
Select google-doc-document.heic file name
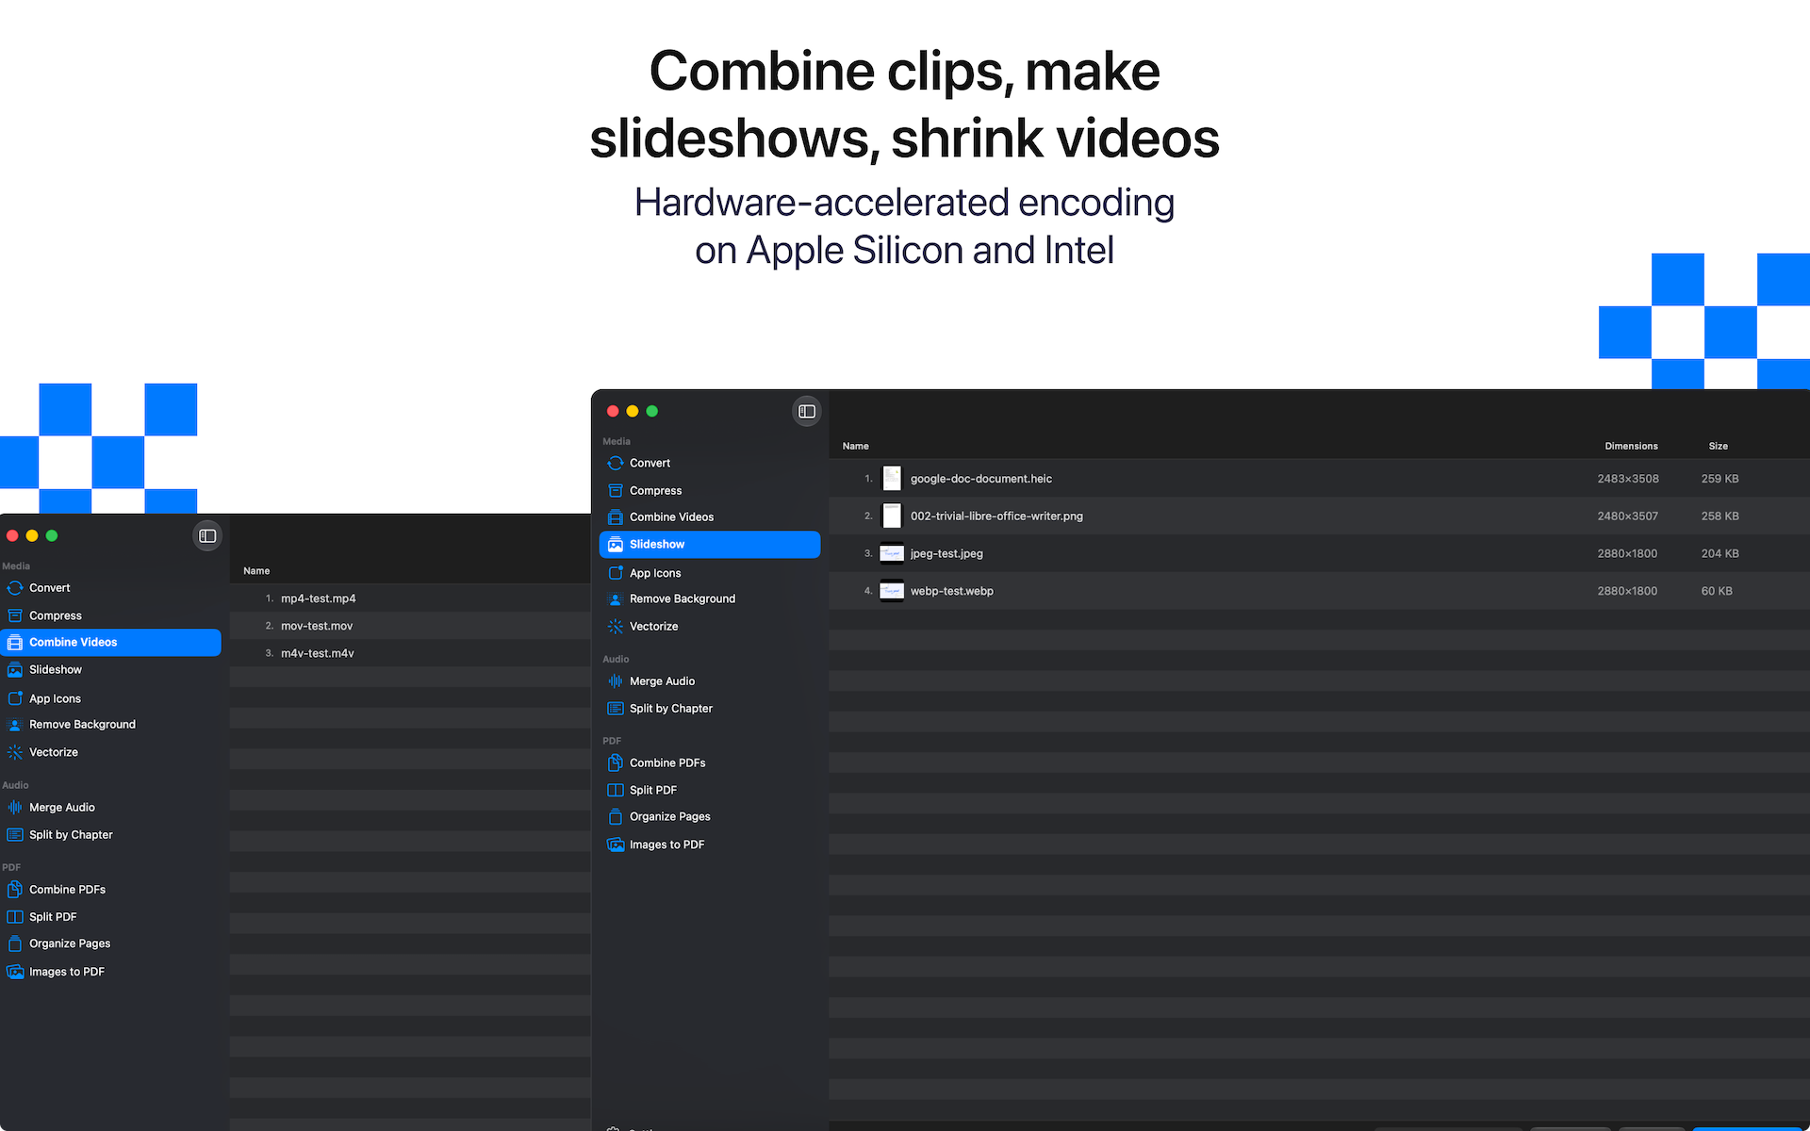[x=981, y=479]
